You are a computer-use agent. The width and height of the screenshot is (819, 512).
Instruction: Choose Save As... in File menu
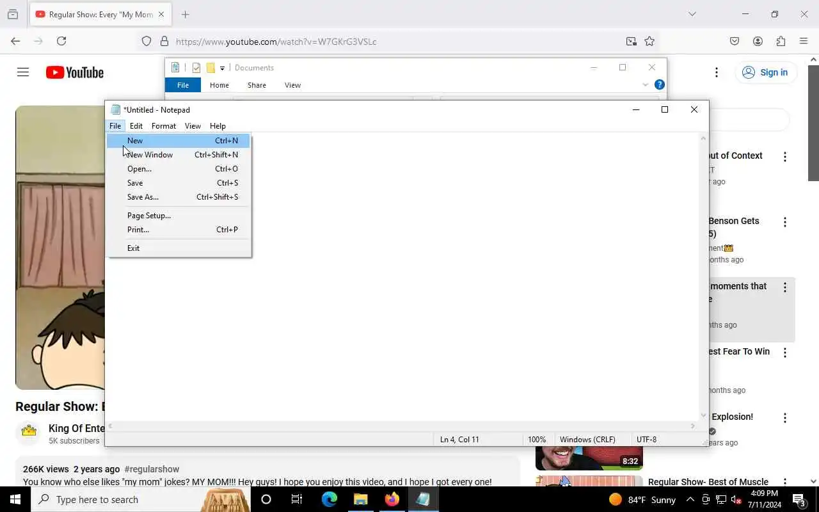click(179, 197)
